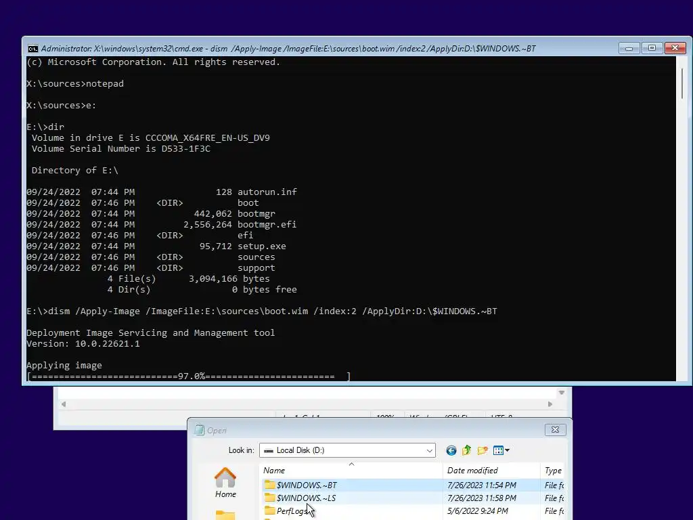693x520 pixels.
Task: Click the setup.exe listing in cmd
Action: [x=156, y=246]
